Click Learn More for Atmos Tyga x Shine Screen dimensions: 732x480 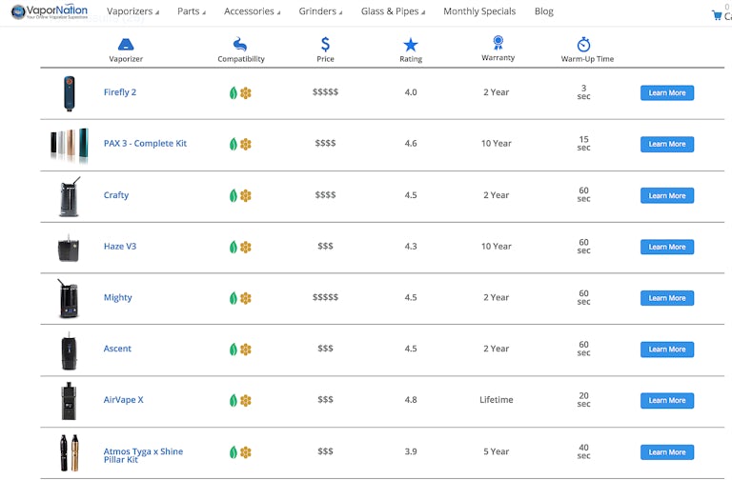point(667,452)
